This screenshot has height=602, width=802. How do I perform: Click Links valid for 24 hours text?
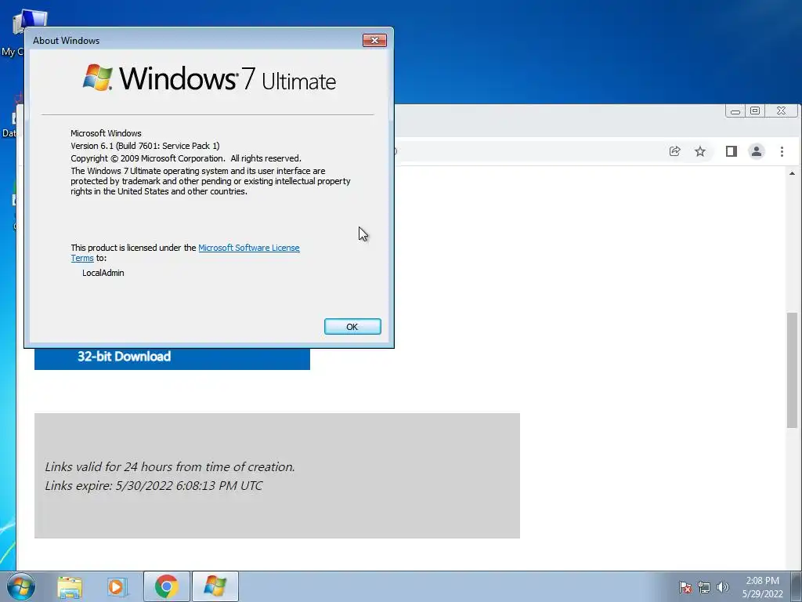coord(170,467)
